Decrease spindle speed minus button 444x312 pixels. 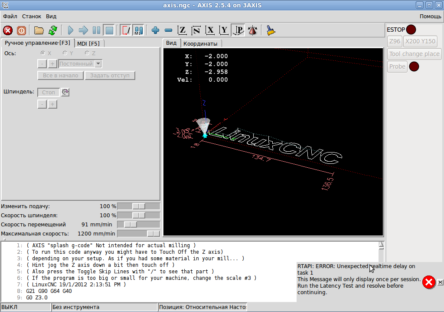coord(42,104)
